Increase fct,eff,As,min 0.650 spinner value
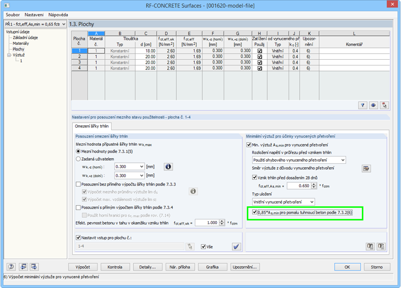Image resolution: width=401 pixels, height=288 pixels. 314,184
